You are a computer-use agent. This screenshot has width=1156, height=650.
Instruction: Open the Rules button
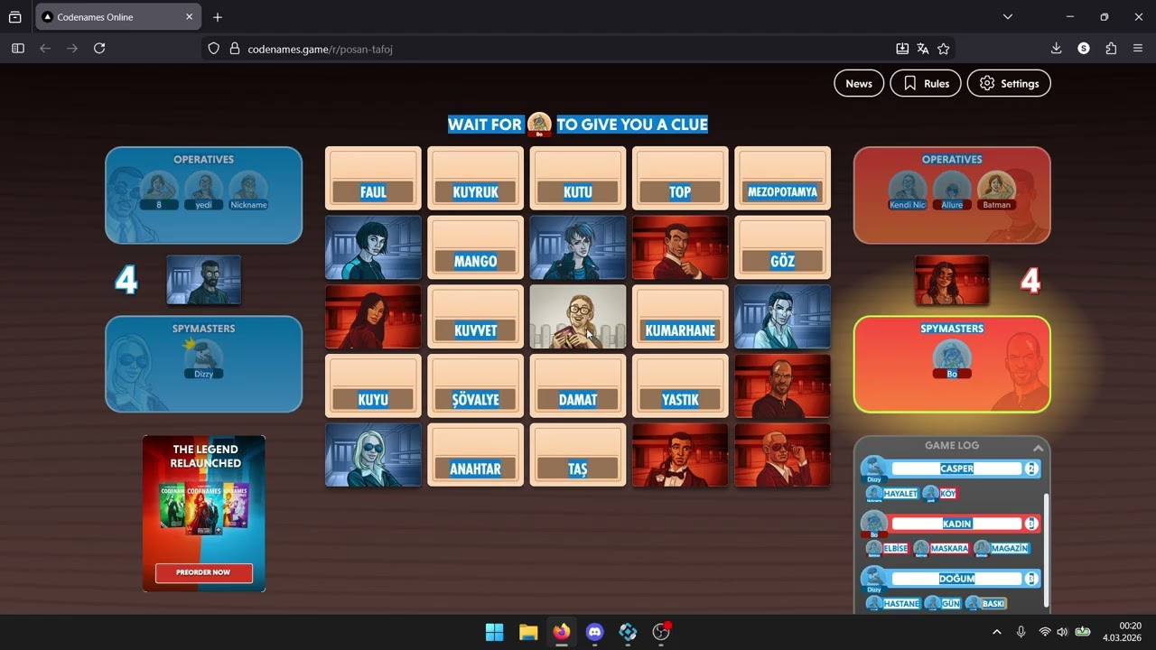(x=926, y=83)
